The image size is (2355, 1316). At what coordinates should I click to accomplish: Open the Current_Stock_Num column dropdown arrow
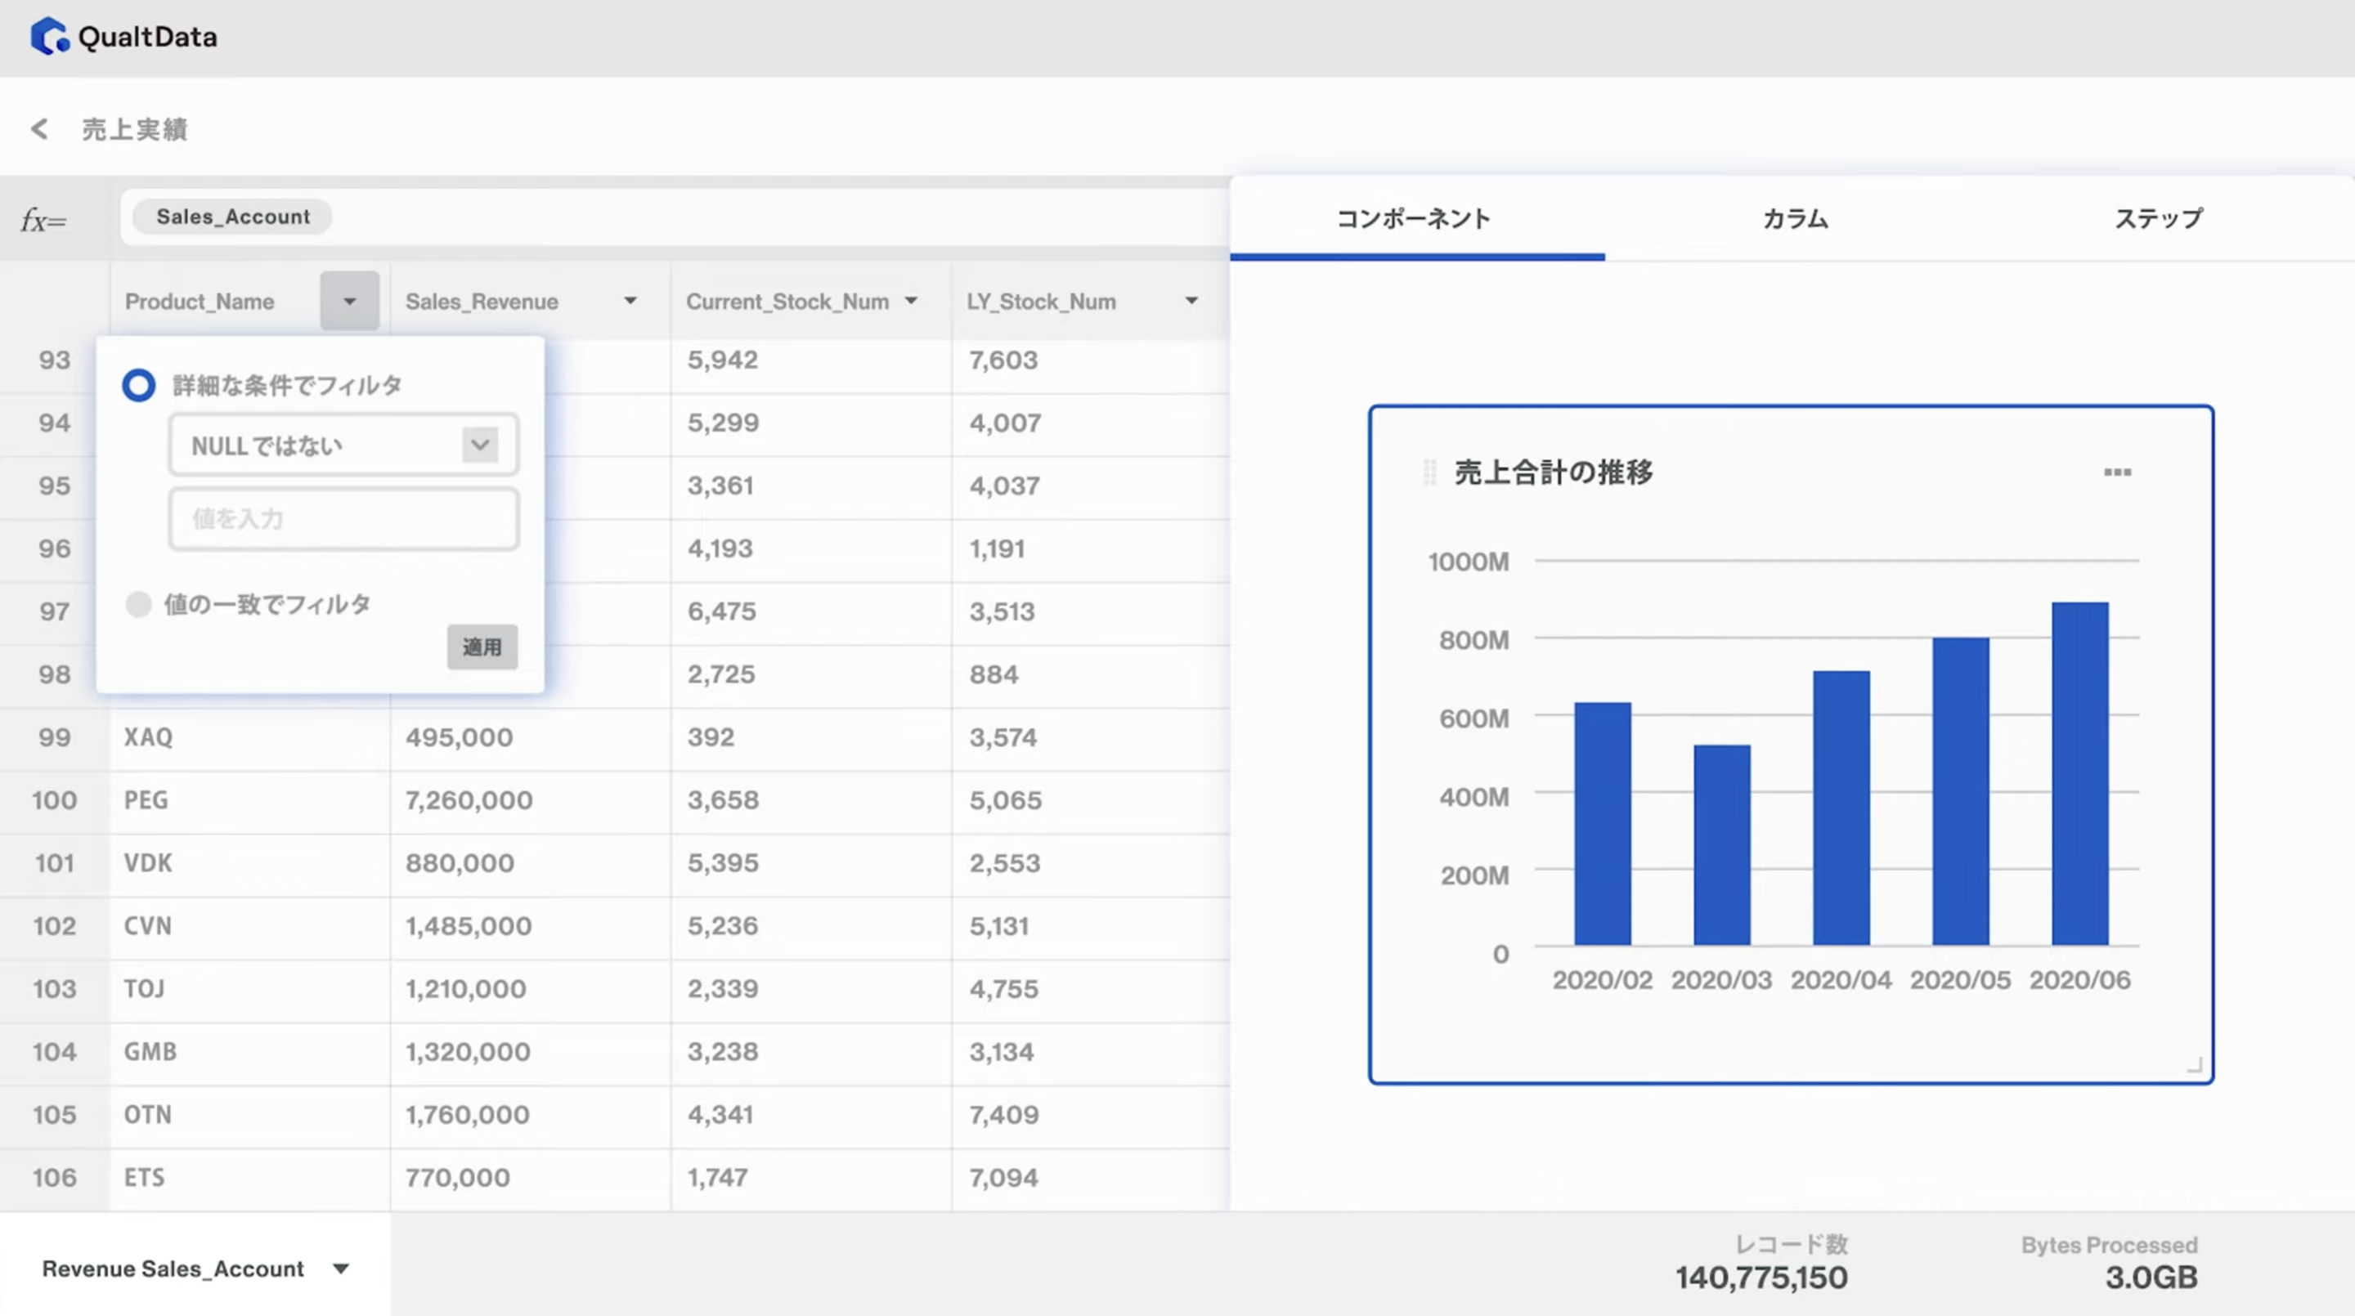[x=911, y=301]
